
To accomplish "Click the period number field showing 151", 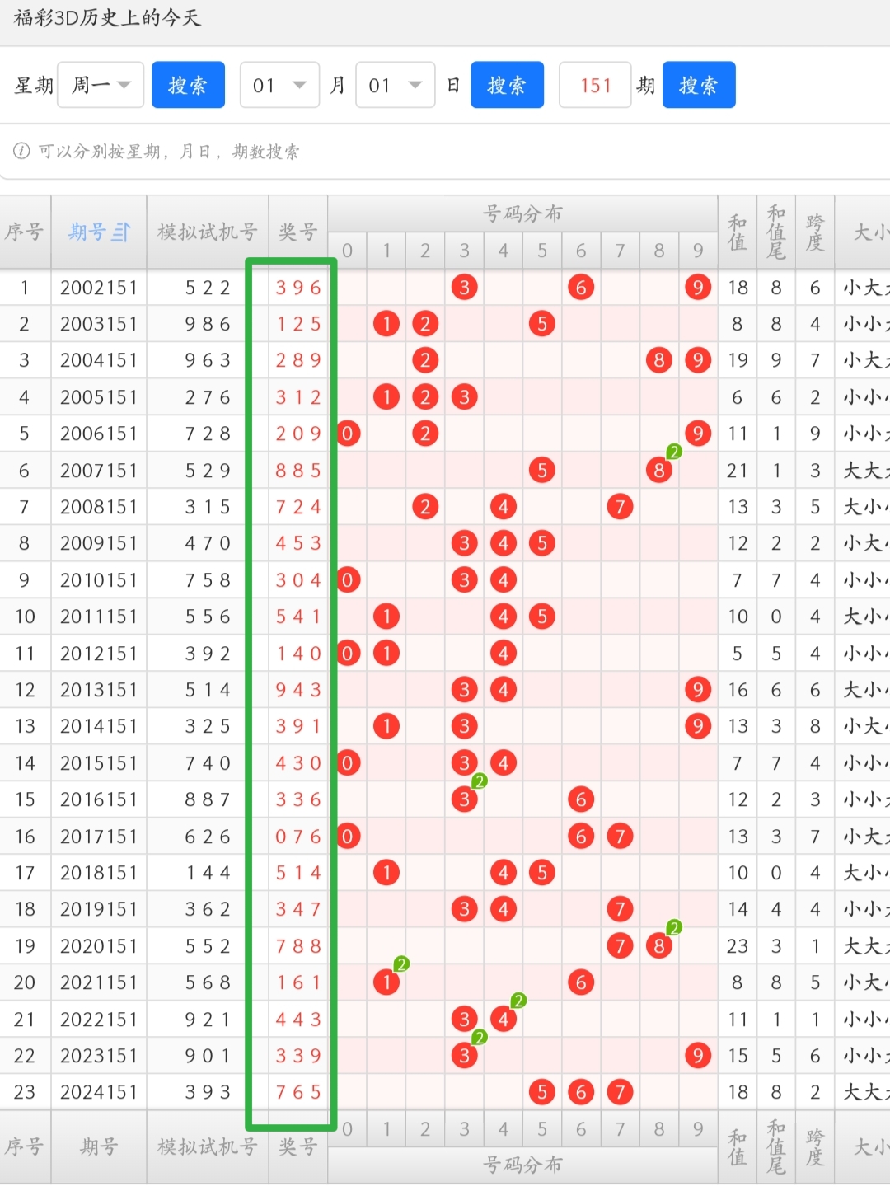I will pos(595,85).
